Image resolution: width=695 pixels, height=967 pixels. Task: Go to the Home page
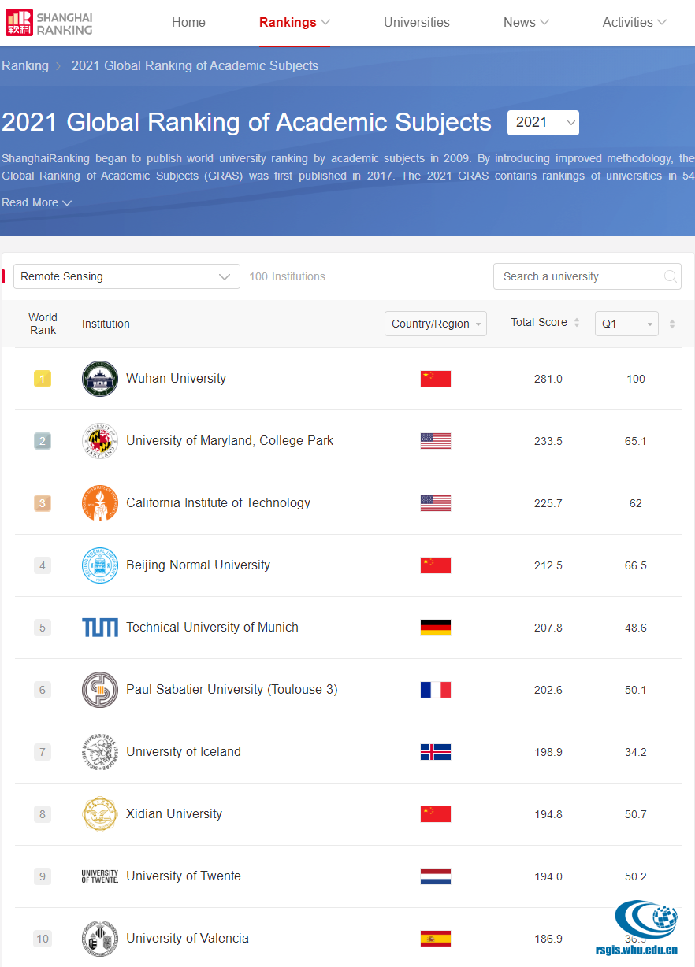(x=188, y=23)
